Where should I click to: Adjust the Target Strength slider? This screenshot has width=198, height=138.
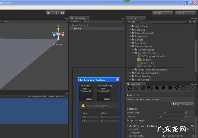click(170, 121)
